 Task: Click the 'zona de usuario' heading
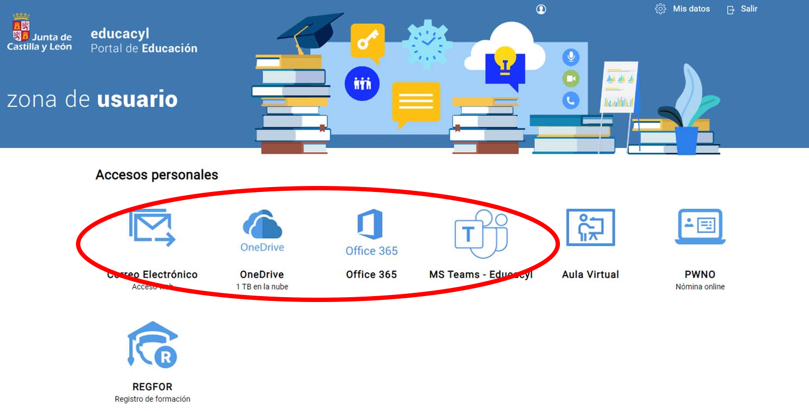click(x=92, y=100)
